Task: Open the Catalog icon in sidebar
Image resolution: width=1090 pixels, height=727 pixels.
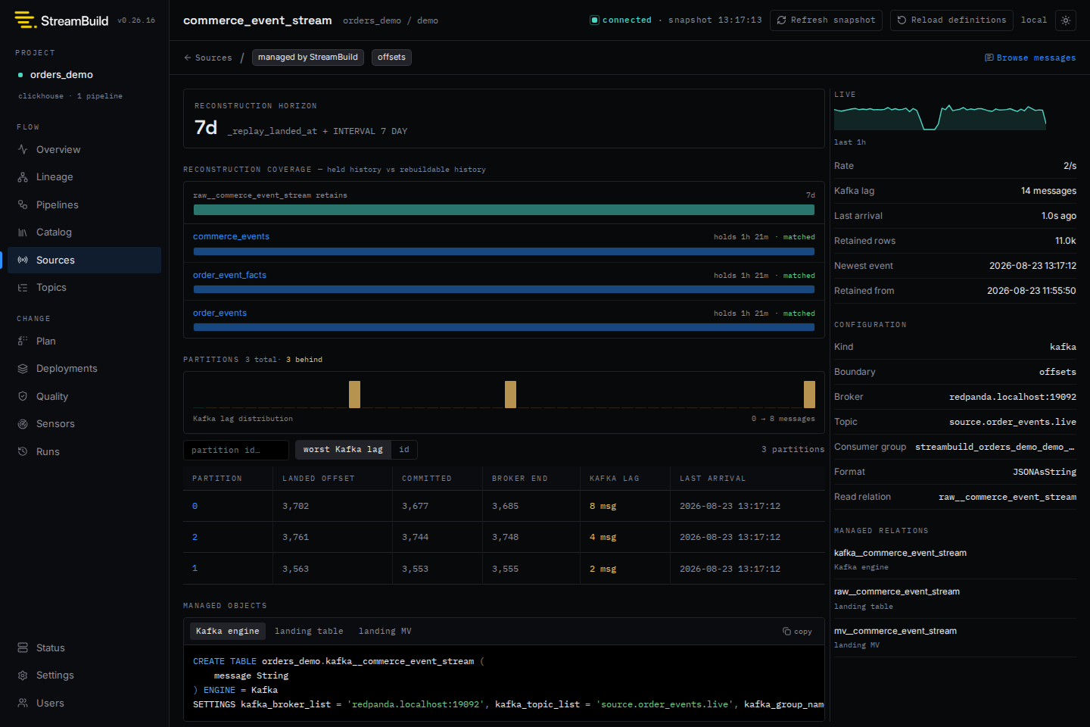Action: 23,232
